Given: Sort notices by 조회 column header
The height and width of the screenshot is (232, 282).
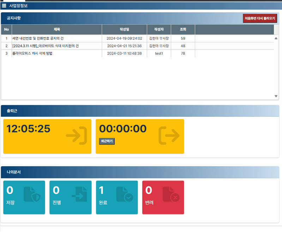Looking at the screenshot, I should pyautogui.click(x=183, y=29).
